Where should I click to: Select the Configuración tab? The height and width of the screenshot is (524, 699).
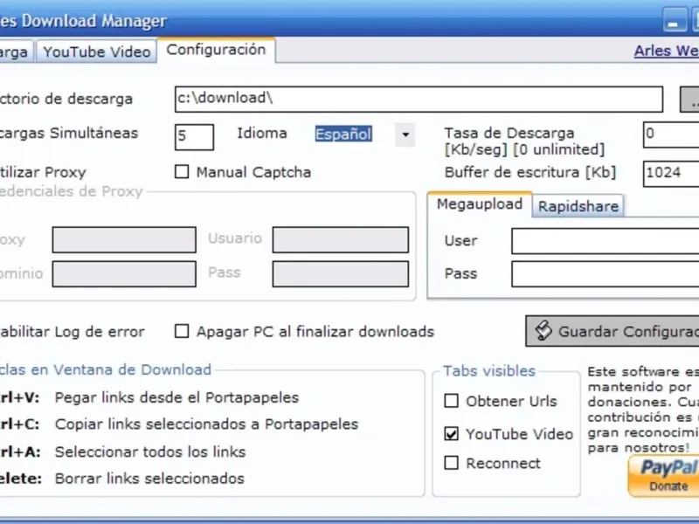point(216,50)
